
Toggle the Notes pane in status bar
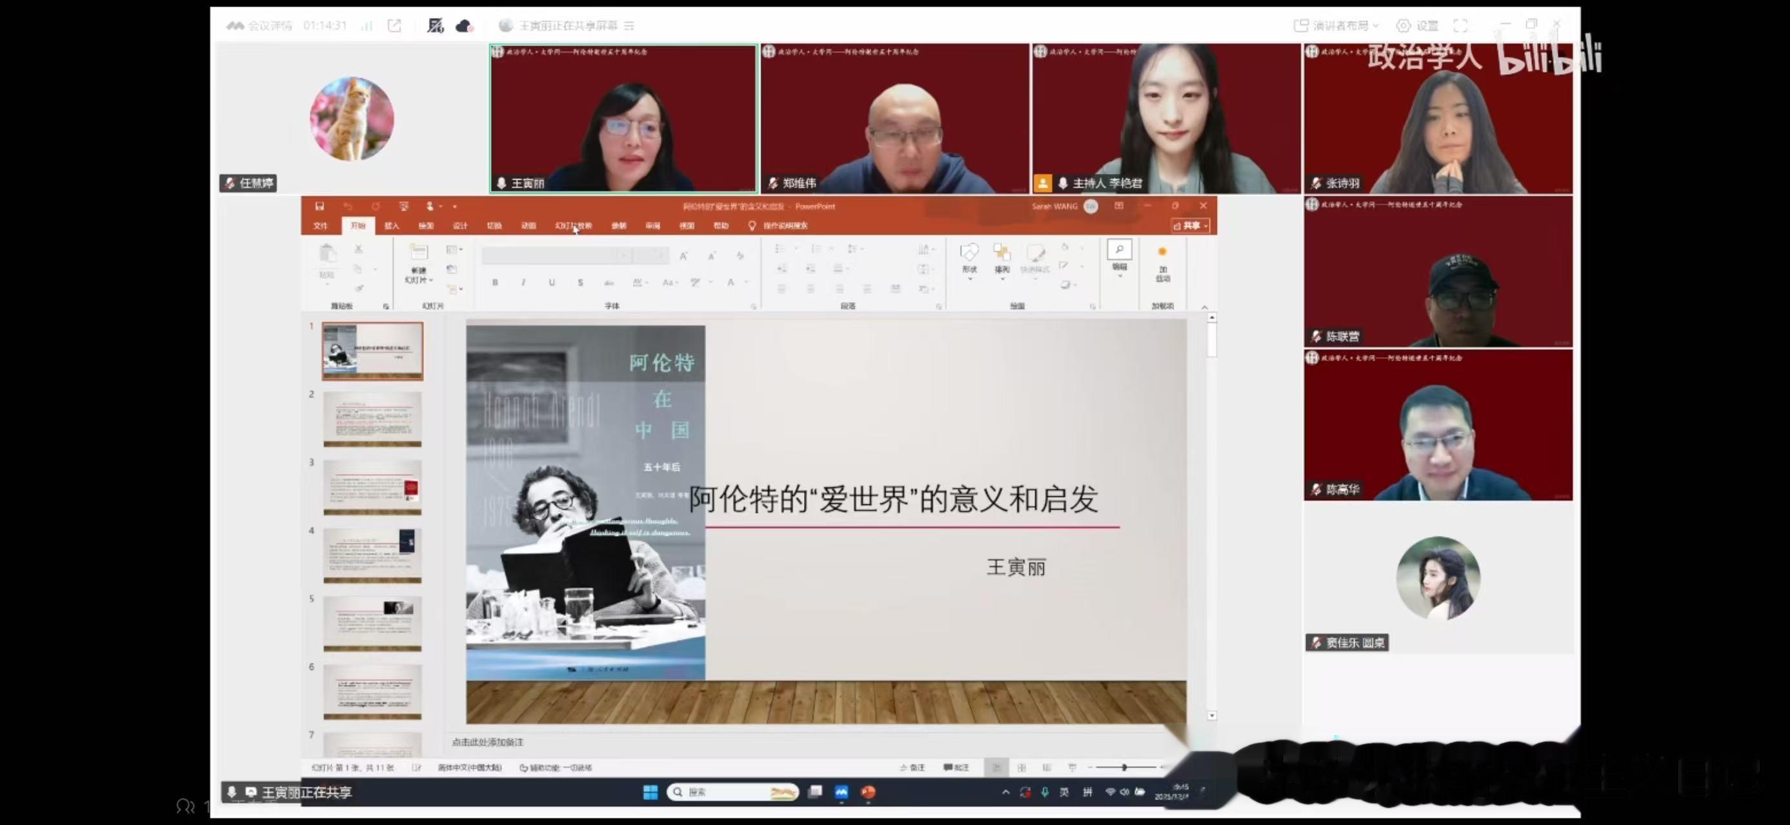(x=912, y=768)
